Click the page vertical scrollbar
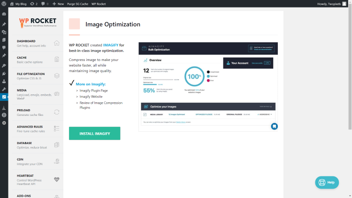The height and width of the screenshot is (198, 352). (x=350, y=68)
